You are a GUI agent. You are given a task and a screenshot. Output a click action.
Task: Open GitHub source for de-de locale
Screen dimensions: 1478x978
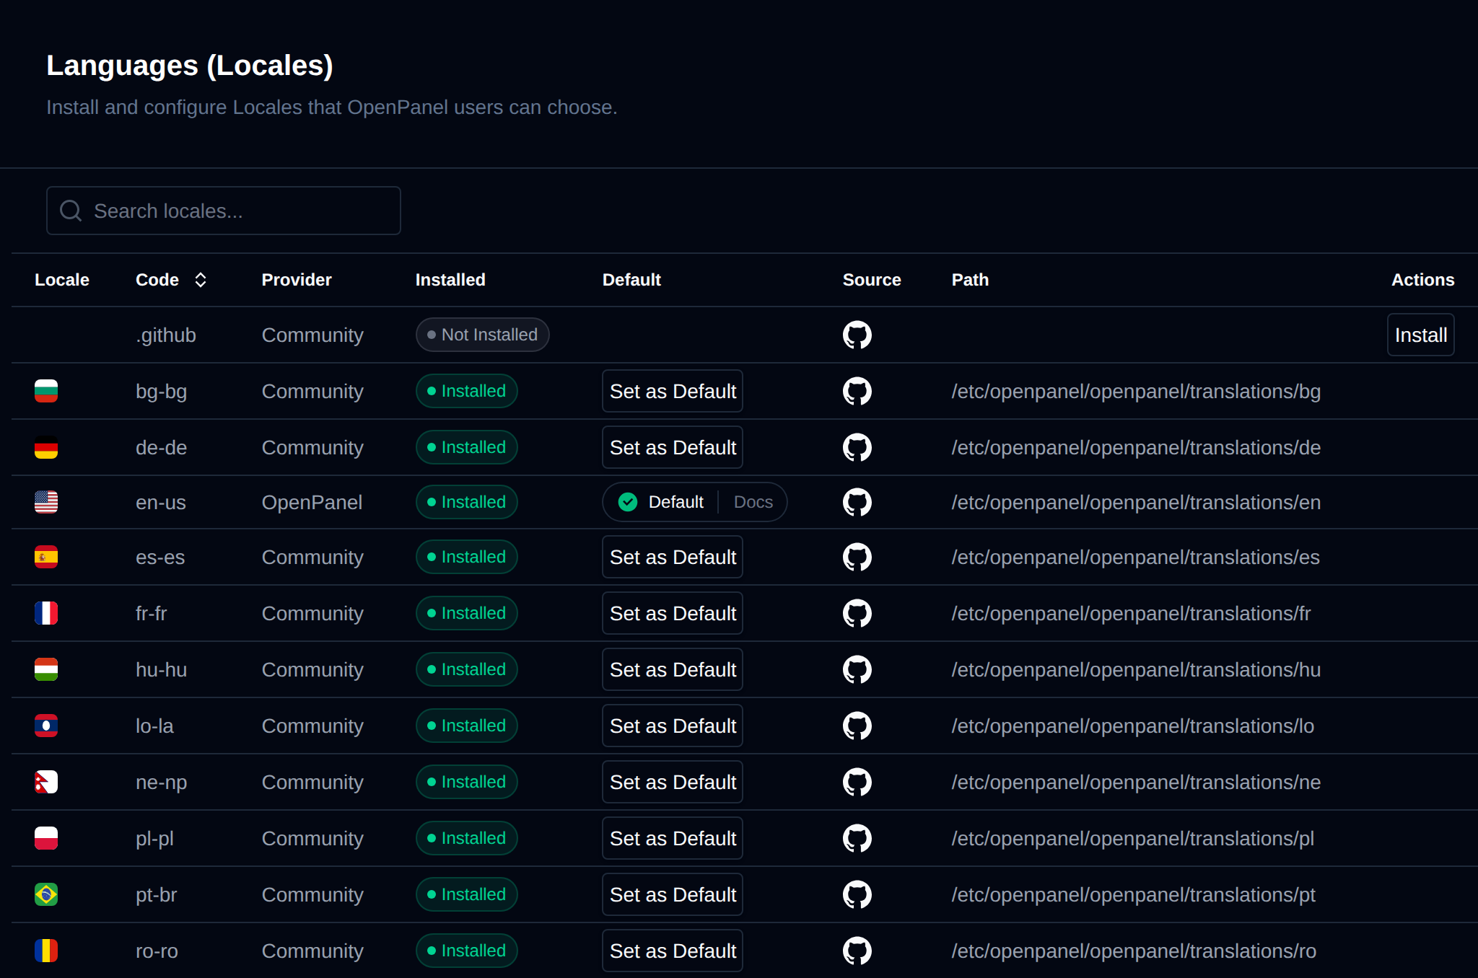857,447
